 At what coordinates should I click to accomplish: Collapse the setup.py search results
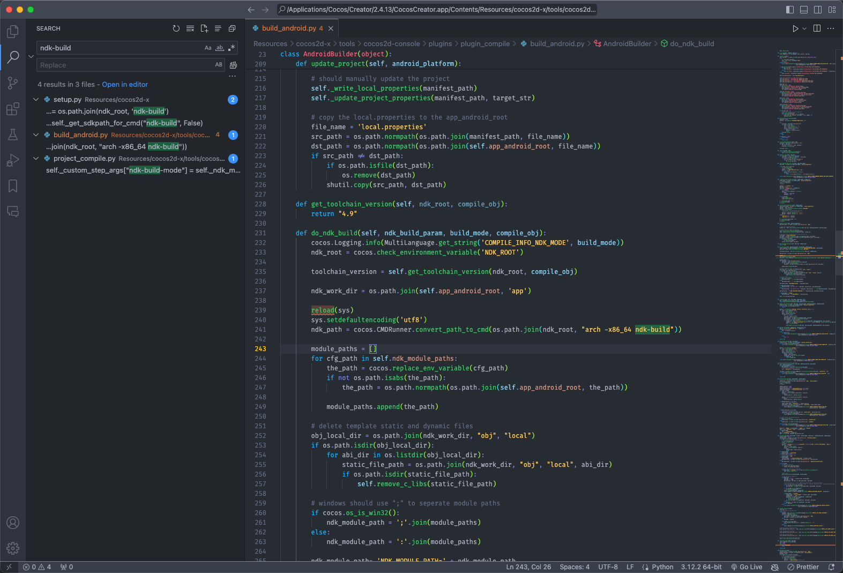[36, 100]
